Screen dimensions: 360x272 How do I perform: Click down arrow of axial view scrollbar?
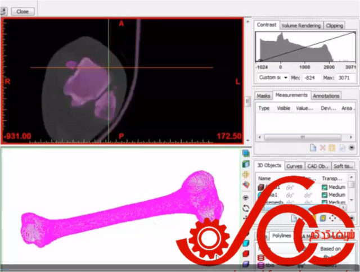pos(247,140)
